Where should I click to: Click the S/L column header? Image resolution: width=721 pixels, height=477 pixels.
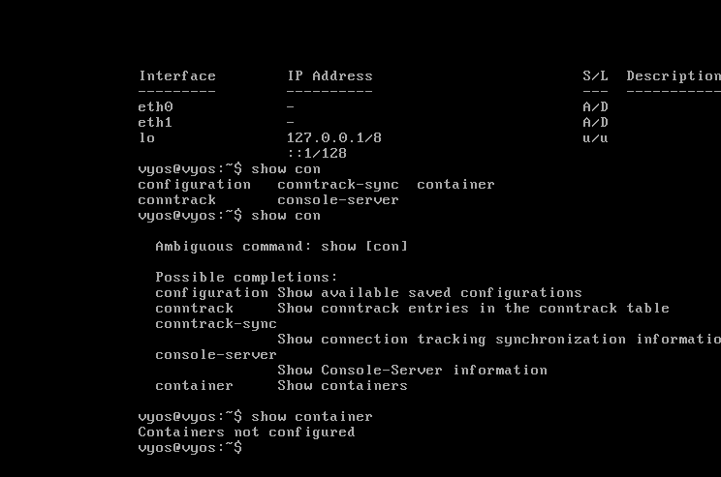coord(595,75)
